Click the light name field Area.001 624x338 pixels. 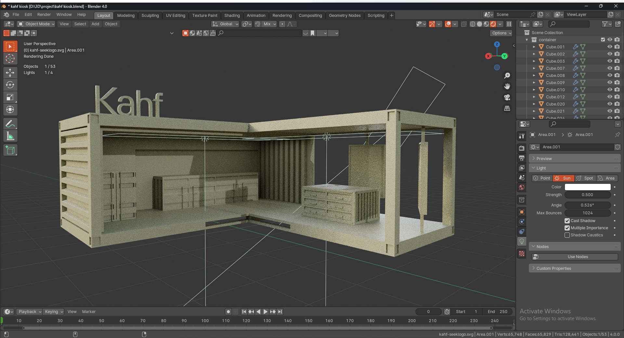pos(577,147)
